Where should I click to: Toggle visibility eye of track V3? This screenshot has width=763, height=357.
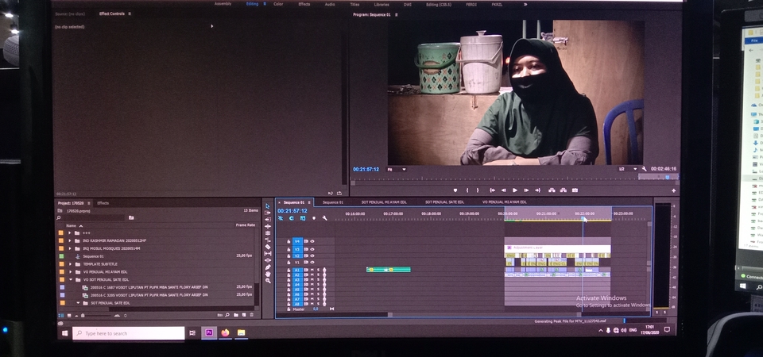point(312,249)
